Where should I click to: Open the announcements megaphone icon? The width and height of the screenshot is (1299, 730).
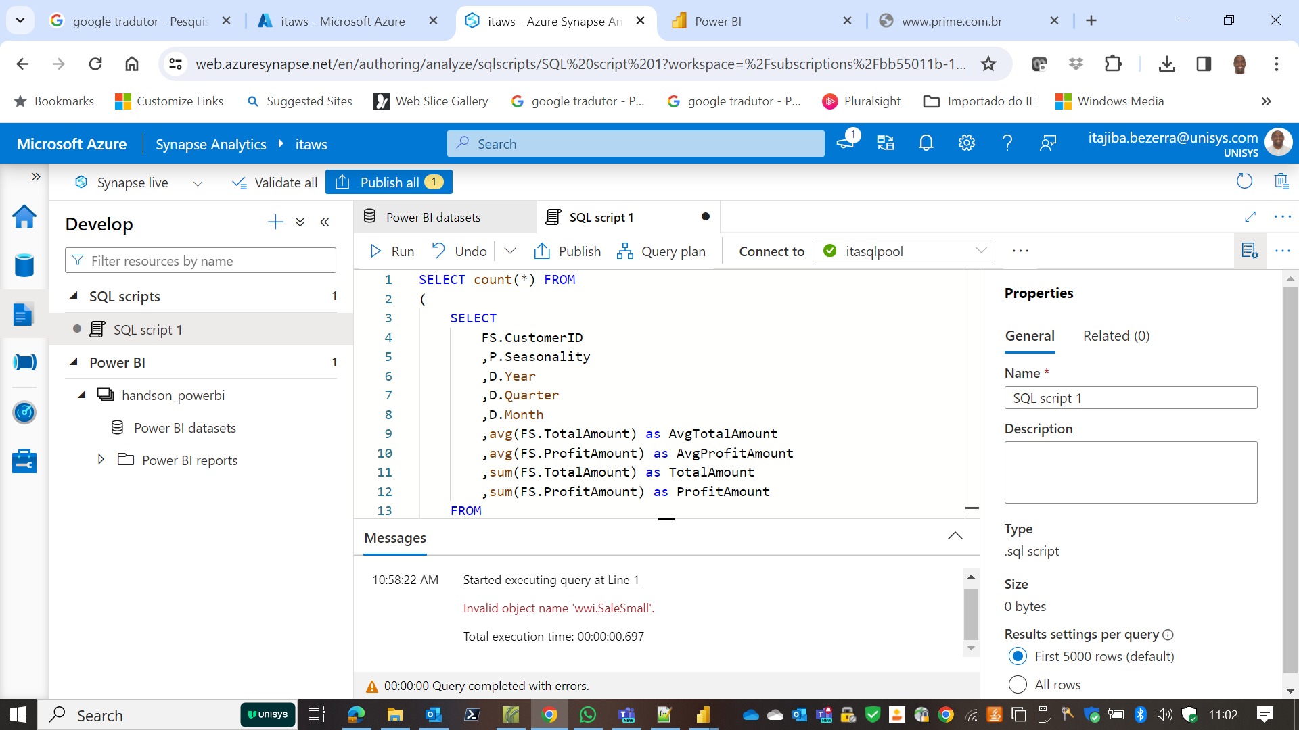846,142
